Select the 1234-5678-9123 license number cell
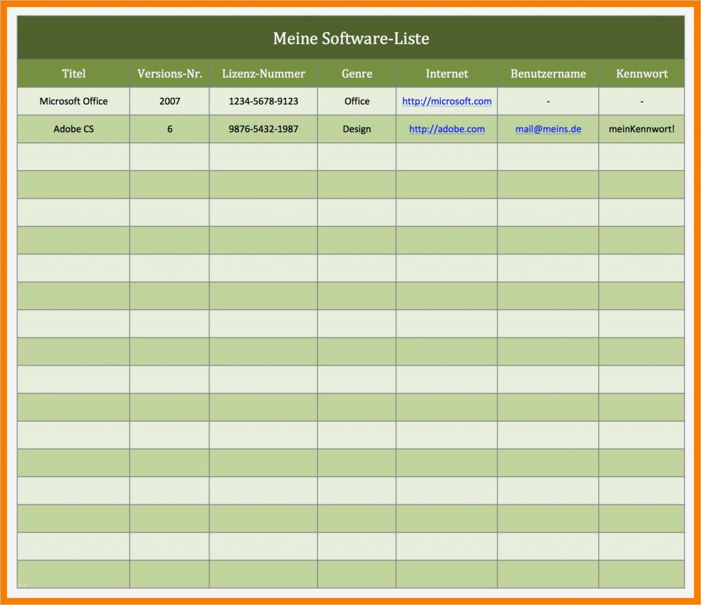701x605 pixels. pyautogui.click(x=263, y=101)
